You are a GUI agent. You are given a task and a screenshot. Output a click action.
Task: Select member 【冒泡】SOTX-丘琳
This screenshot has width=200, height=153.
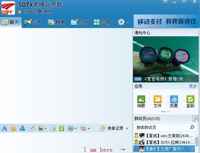(164, 142)
